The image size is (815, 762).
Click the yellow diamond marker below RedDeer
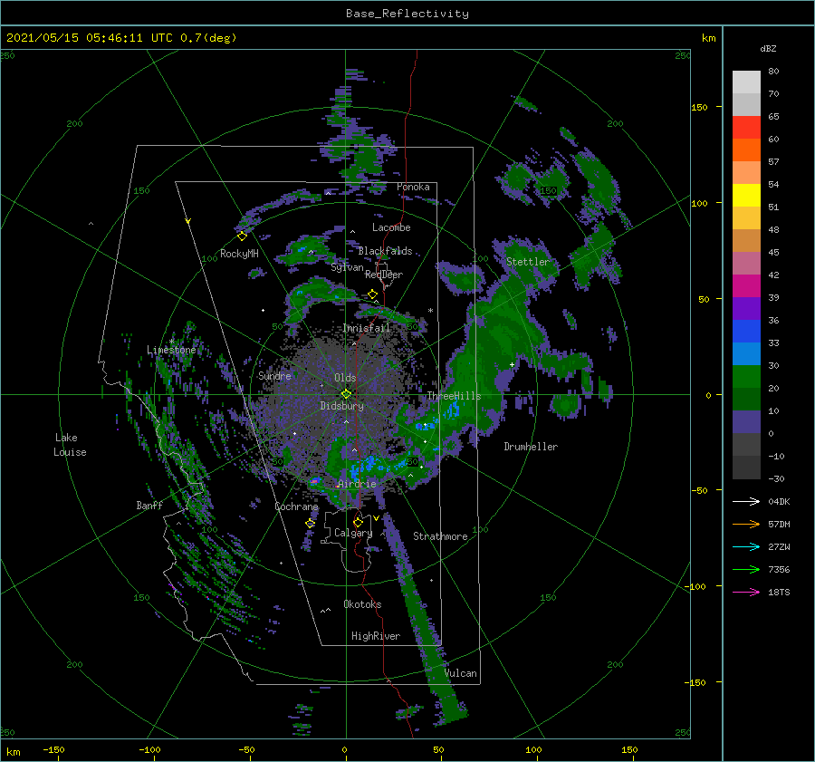[372, 294]
